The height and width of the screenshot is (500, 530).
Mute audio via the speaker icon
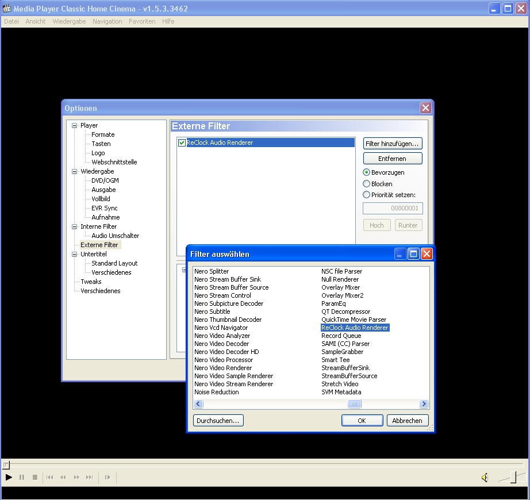coord(485,478)
